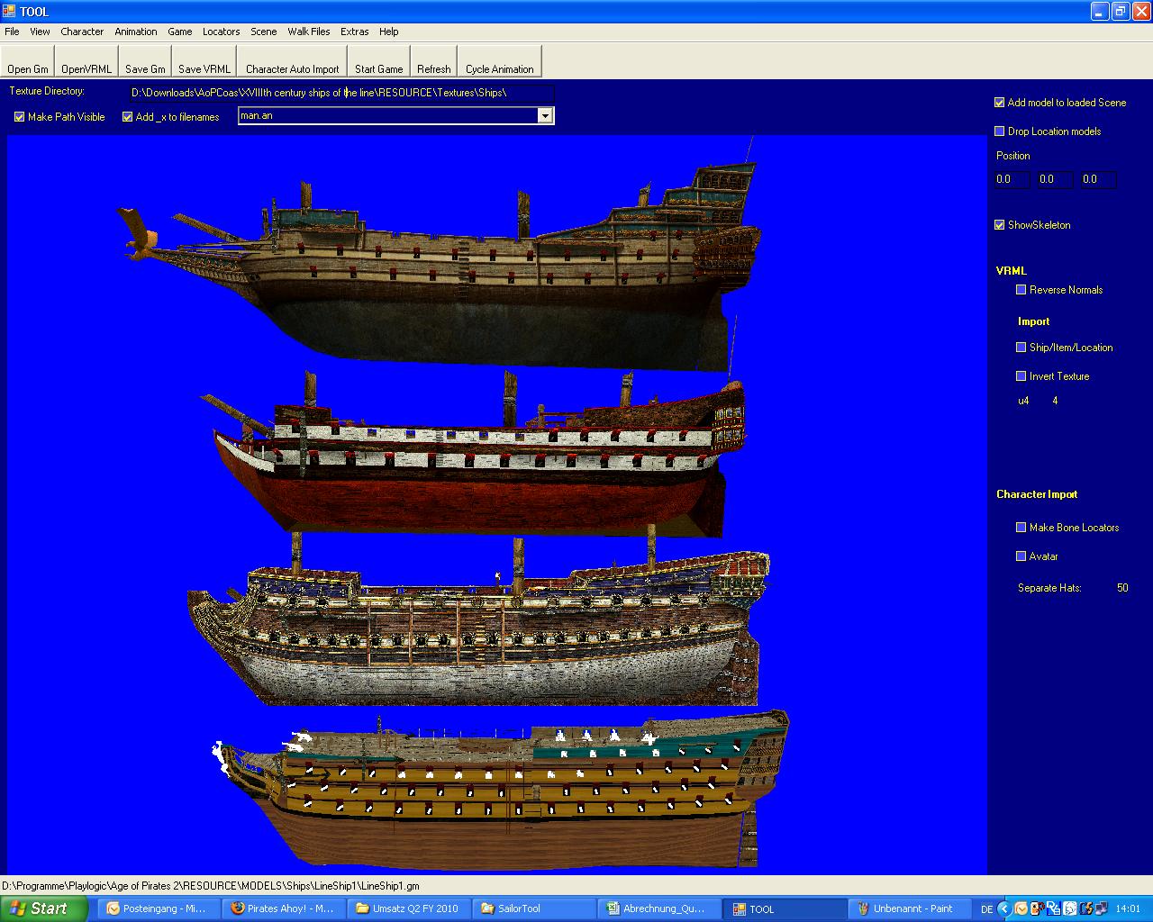Expand the man.an animation dropdown
This screenshot has height=922, width=1153.
click(545, 116)
